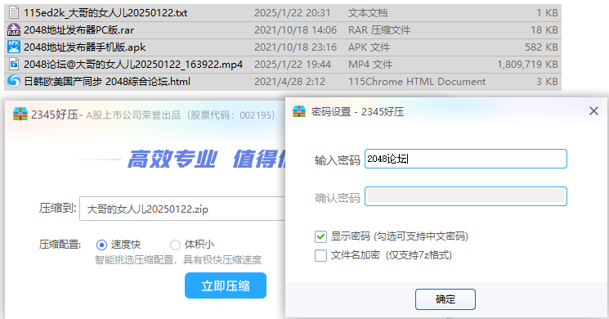Viewport: 609px width, 319px height.
Task: Select the 2048地址发布器手机版.apk file name
Action: point(85,47)
